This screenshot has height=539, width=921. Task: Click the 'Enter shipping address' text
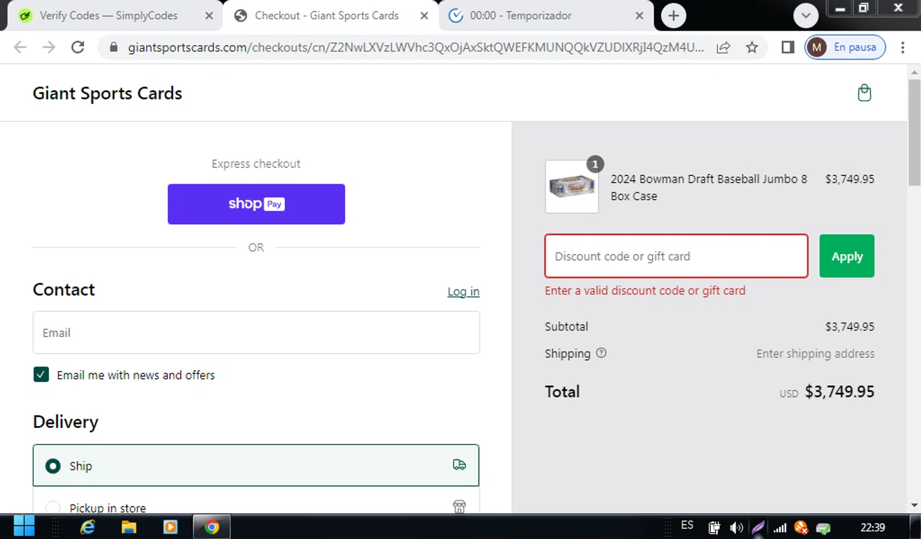(815, 354)
